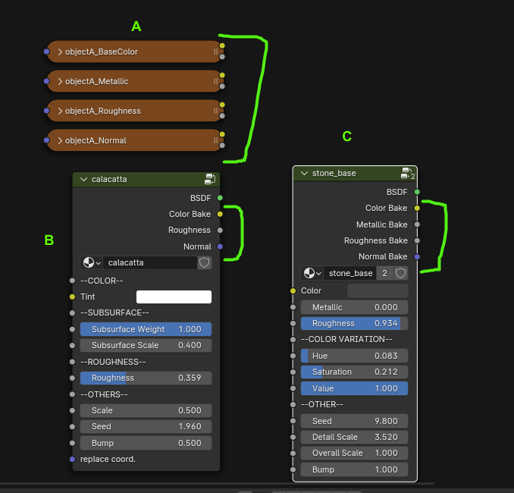This screenshot has width=514, height=493.
Task: Click the --OTHERS-- label in calacatta
Action: [104, 394]
